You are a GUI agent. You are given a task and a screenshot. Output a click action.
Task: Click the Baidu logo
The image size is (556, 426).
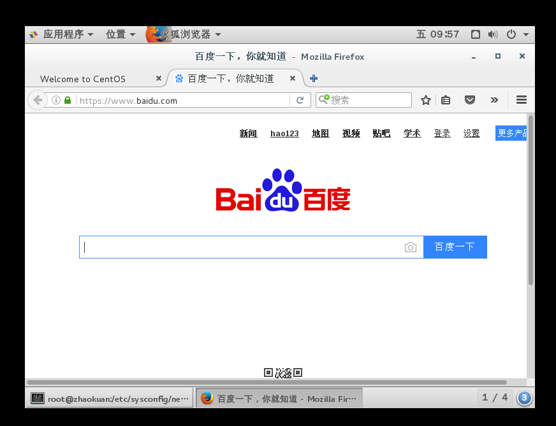pyautogui.click(x=283, y=190)
